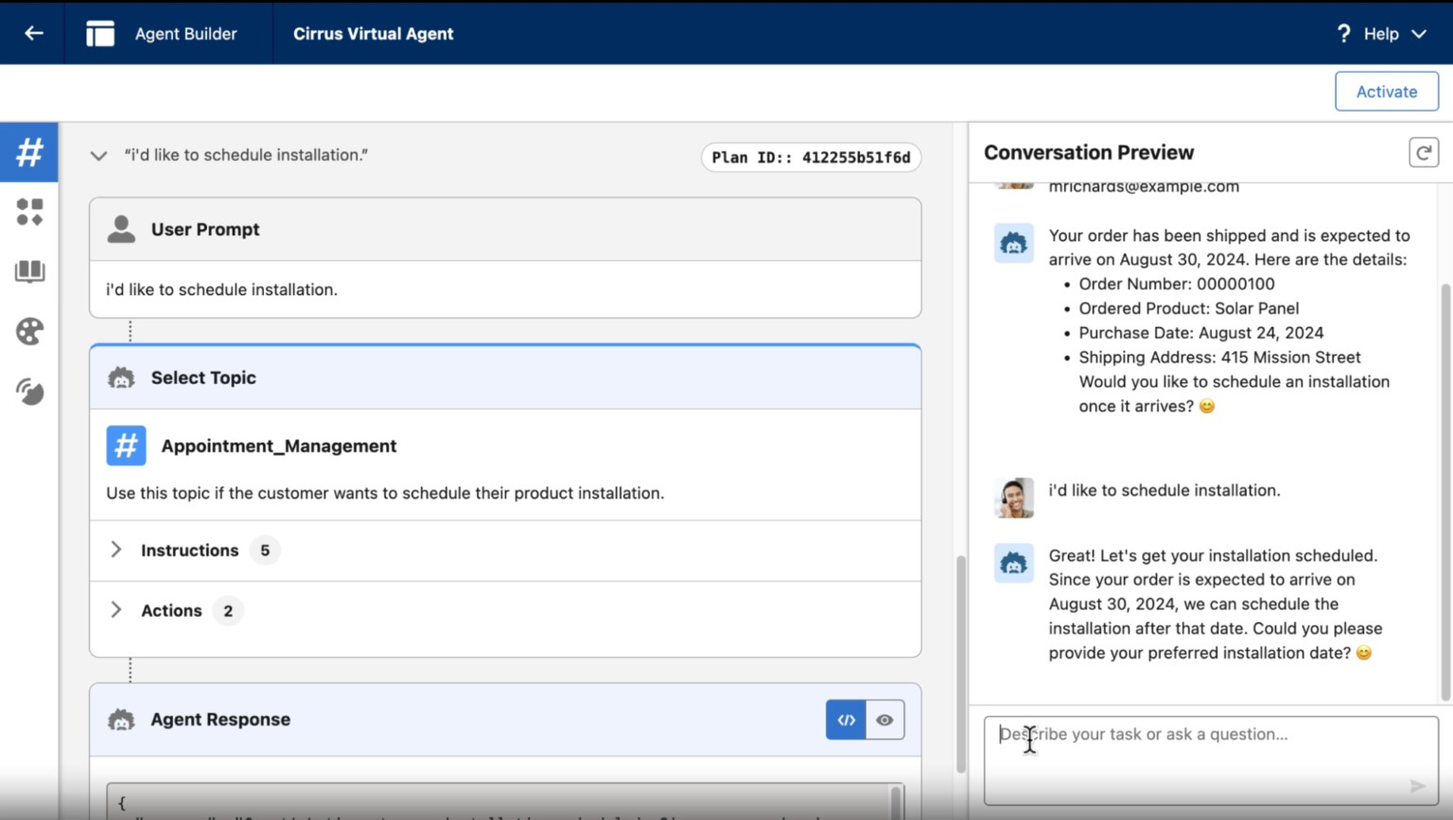Click the Help question mark icon

click(x=1343, y=33)
